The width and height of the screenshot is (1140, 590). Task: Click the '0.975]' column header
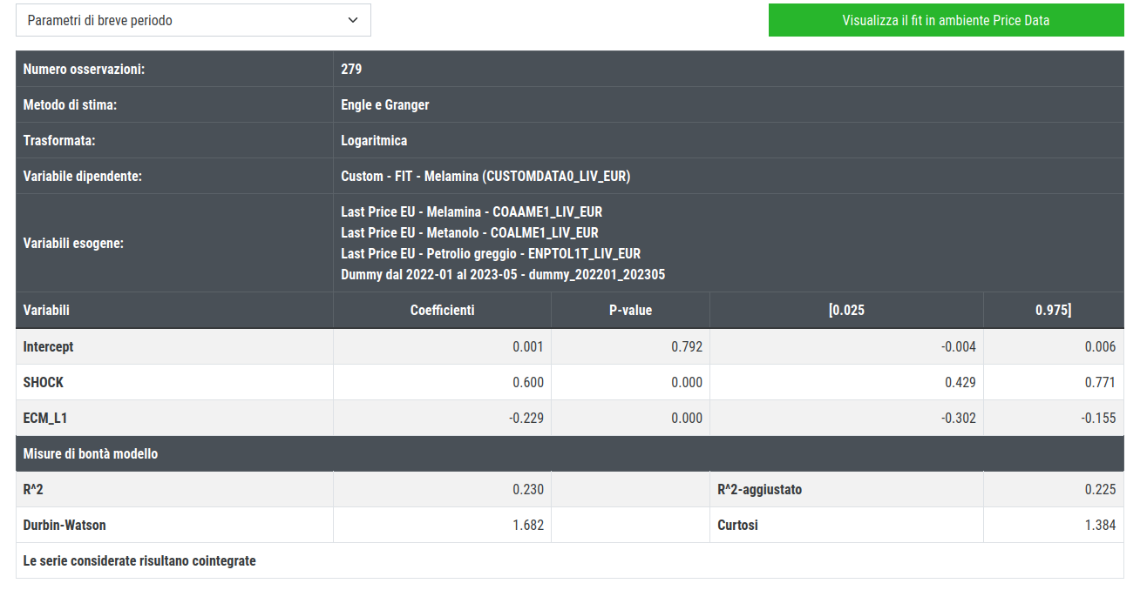(x=1054, y=310)
